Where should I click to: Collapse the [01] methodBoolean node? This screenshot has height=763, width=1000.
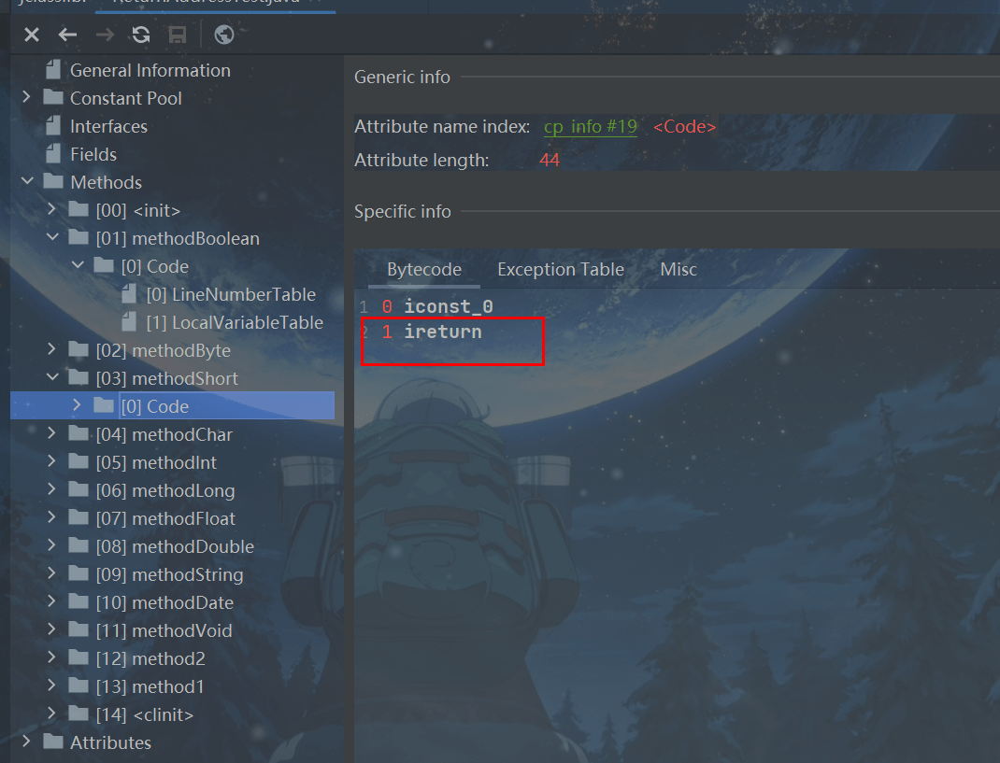point(52,238)
